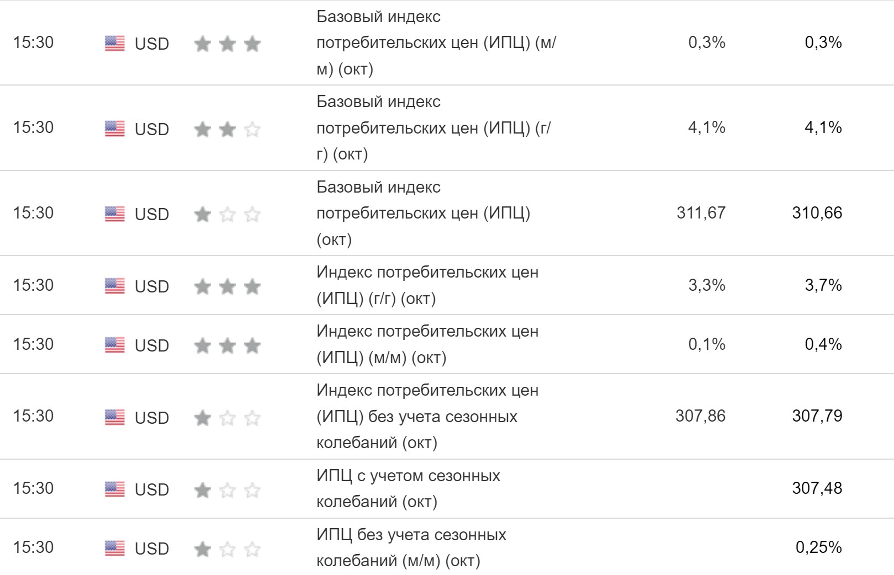
Task: Click the previous value 307,48
Action: pyautogui.click(x=817, y=488)
